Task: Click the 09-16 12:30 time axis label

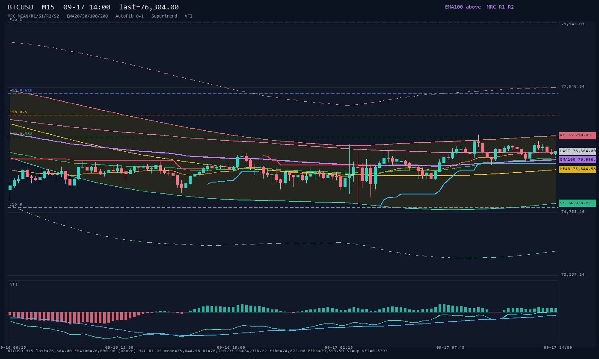Action: point(119,347)
